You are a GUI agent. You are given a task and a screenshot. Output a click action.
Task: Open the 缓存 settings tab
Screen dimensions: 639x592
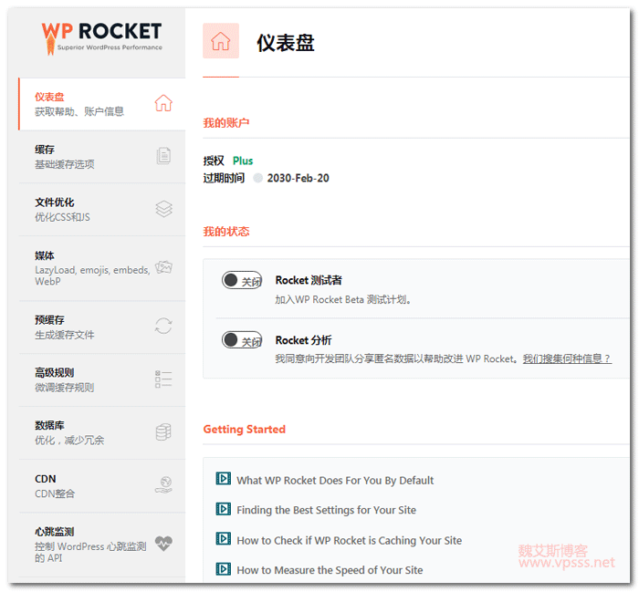click(102, 157)
